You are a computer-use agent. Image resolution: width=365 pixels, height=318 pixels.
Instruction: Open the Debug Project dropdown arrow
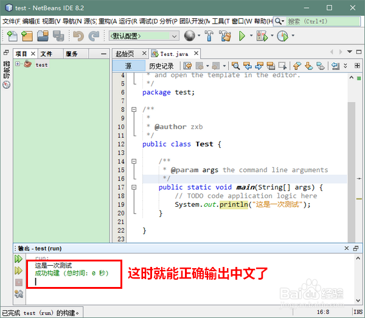(272, 36)
